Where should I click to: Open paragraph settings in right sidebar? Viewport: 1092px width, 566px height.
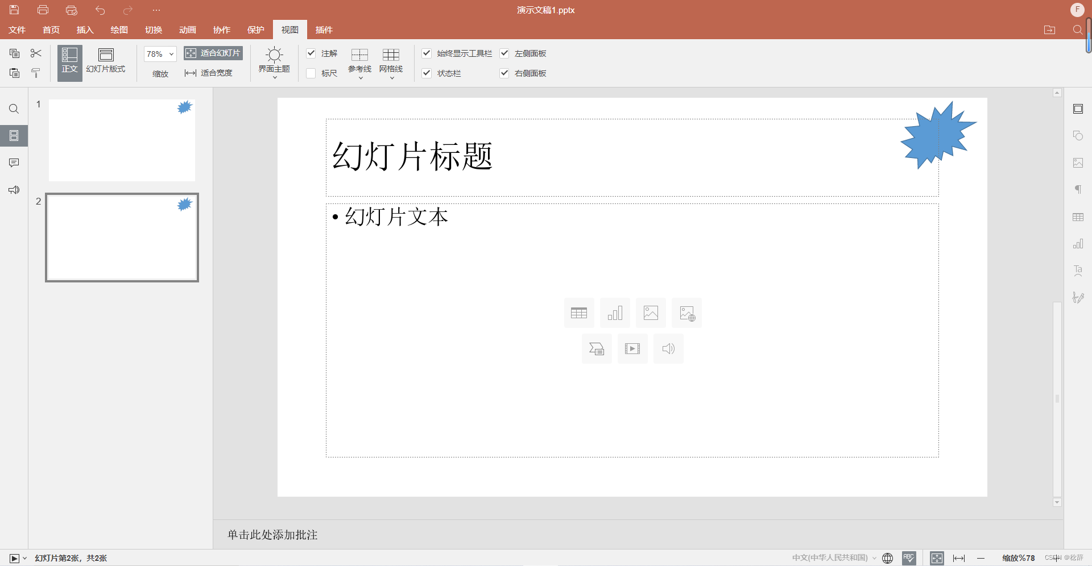(1078, 190)
